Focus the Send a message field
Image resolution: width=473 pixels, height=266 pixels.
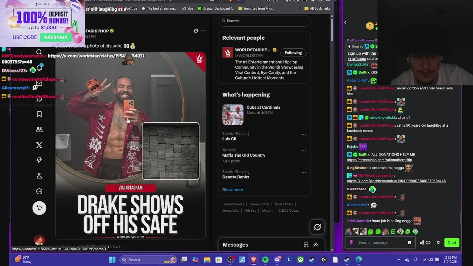point(381,242)
